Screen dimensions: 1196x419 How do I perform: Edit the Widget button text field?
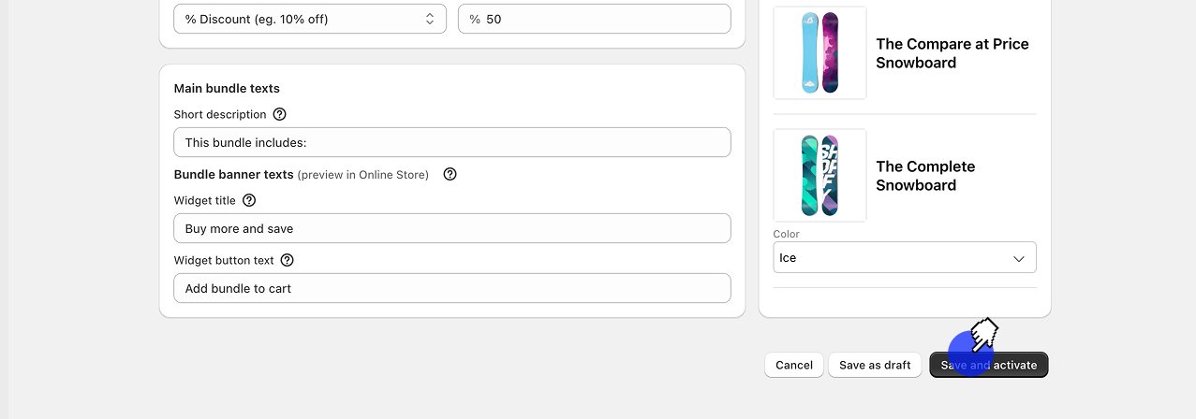point(451,288)
